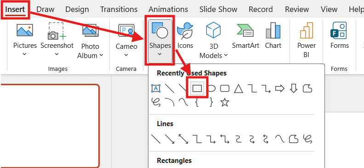
Task: Click the 3D Models cube icon
Action: point(213,30)
